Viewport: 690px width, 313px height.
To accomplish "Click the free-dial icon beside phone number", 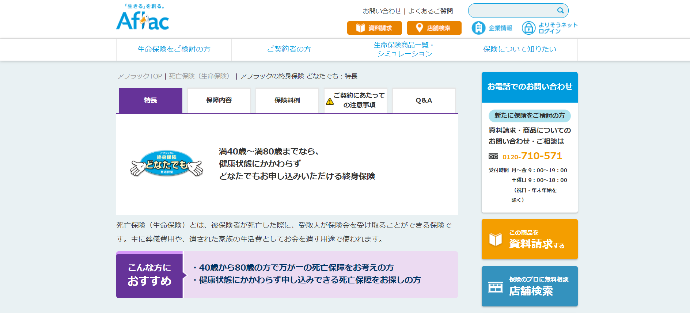I will pos(493,156).
